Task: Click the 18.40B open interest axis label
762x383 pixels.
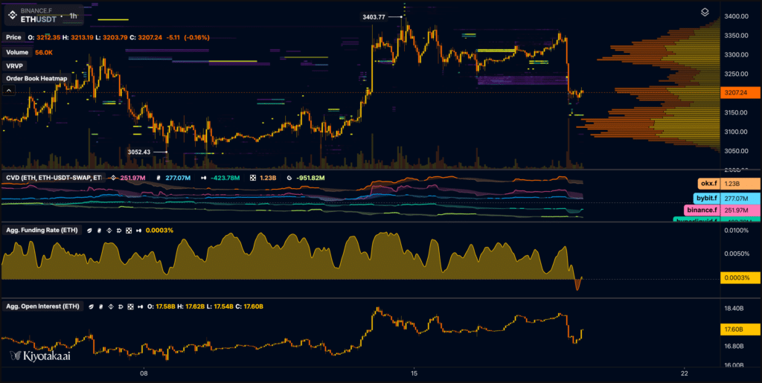Action: (734, 308)
